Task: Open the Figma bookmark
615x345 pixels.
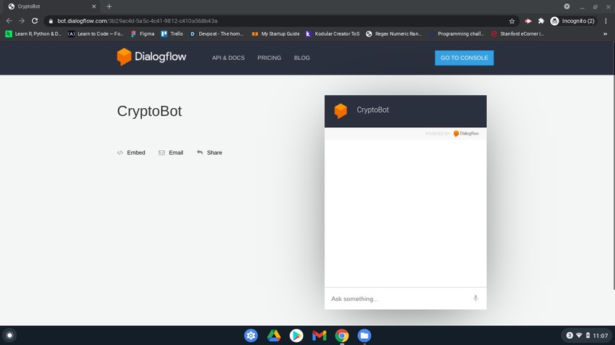Action: pyautogui.click(x=143, y=34)
